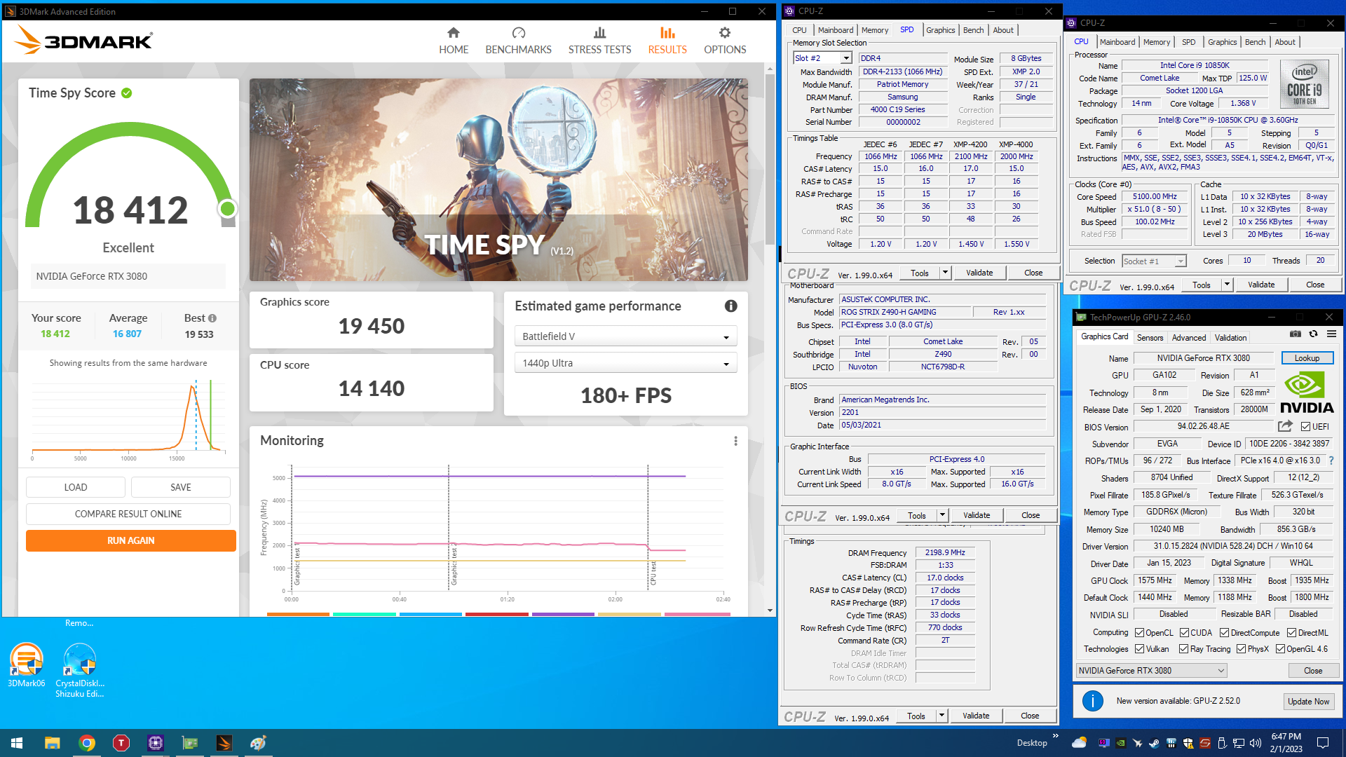
Task: Click the share icon beside GPU-Z BIOS Version
Action: coord(1285,426)
